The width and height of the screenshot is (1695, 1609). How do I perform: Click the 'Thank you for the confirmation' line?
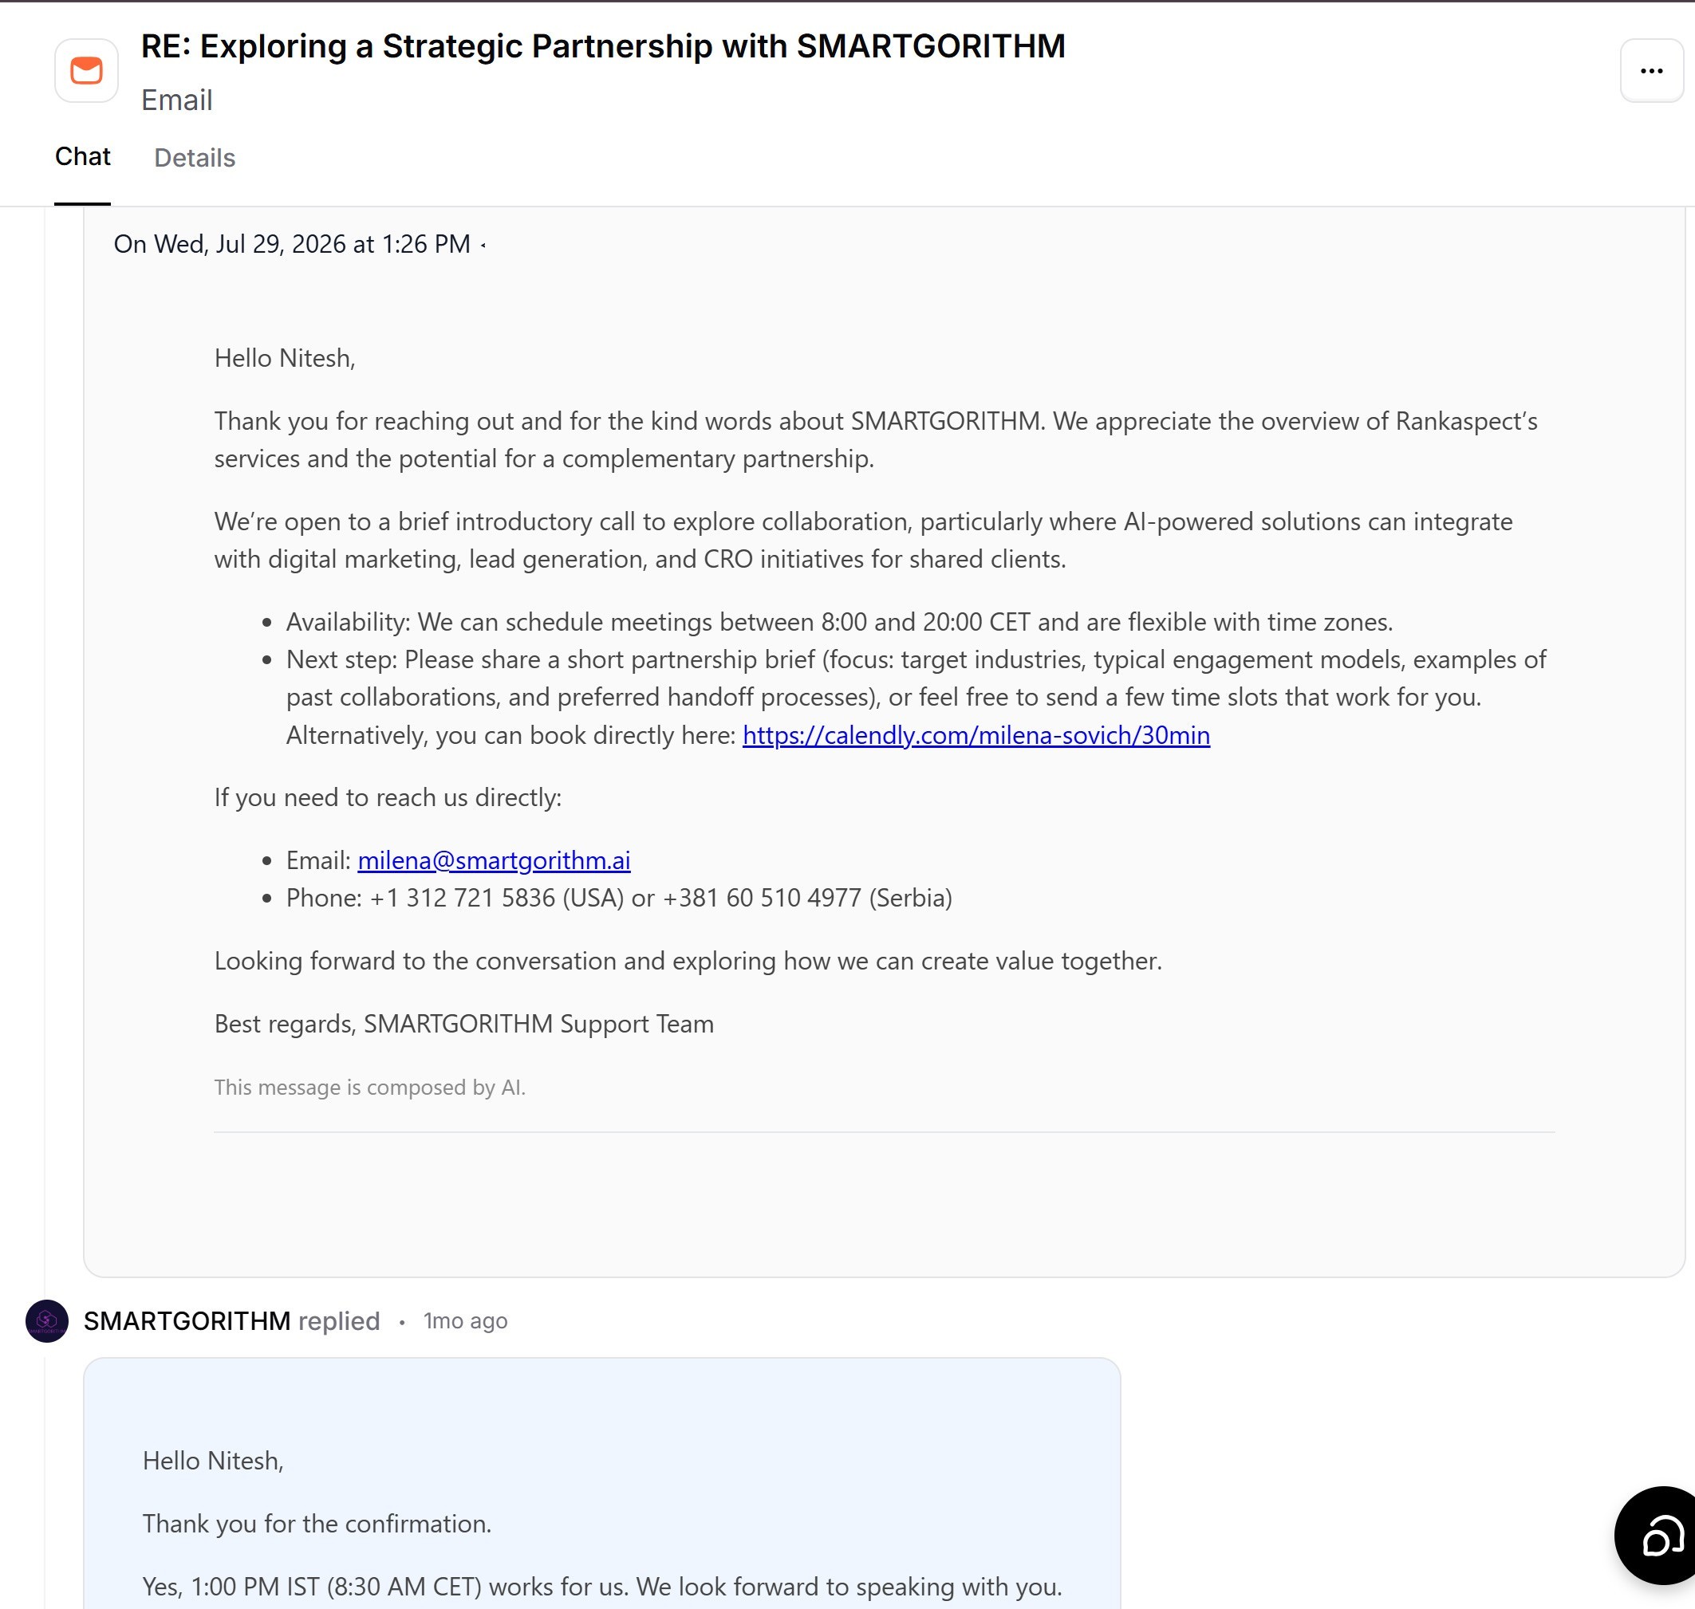[x=317, y=1524]
